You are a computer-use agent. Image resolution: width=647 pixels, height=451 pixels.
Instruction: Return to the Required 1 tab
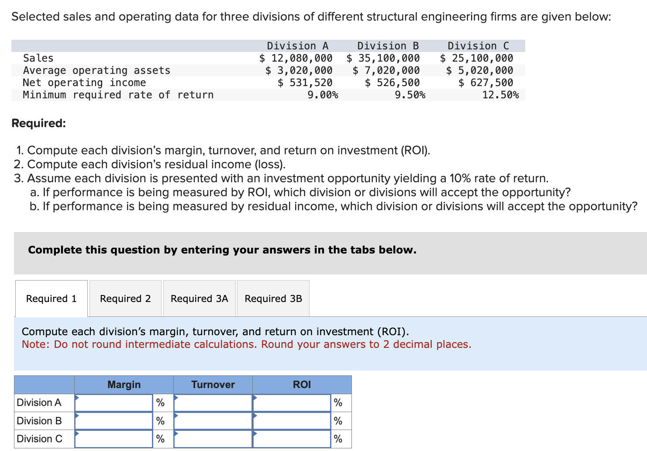[51, 298]
